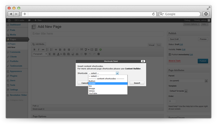Click the Preview button

203,39
